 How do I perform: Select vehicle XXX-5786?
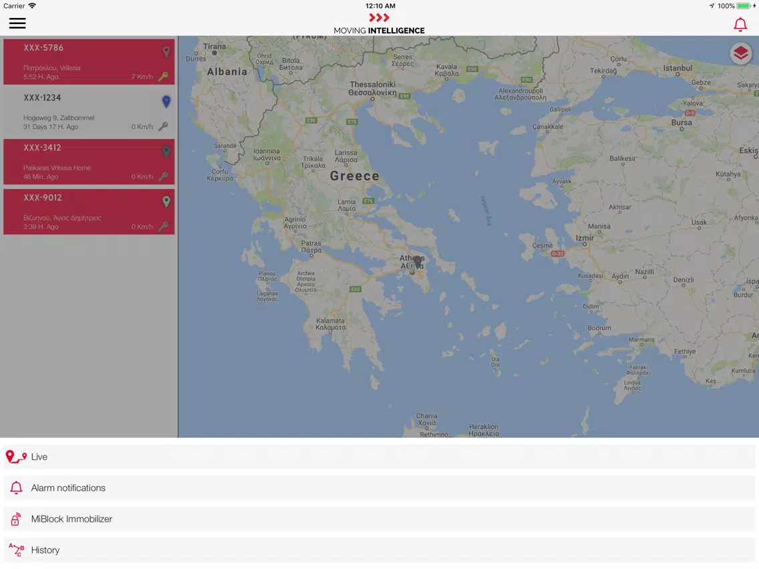coord(89,62)
